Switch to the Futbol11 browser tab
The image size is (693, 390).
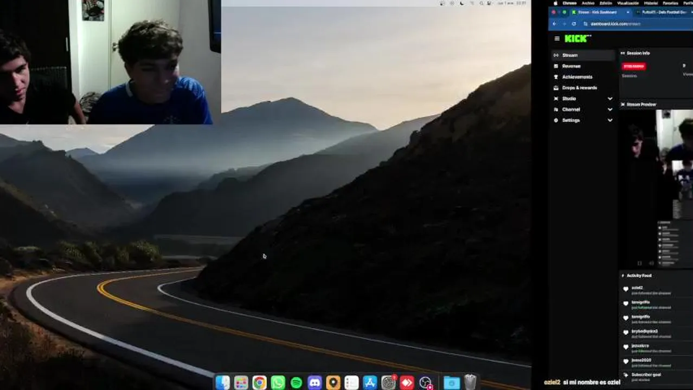(x=664, y=12)
